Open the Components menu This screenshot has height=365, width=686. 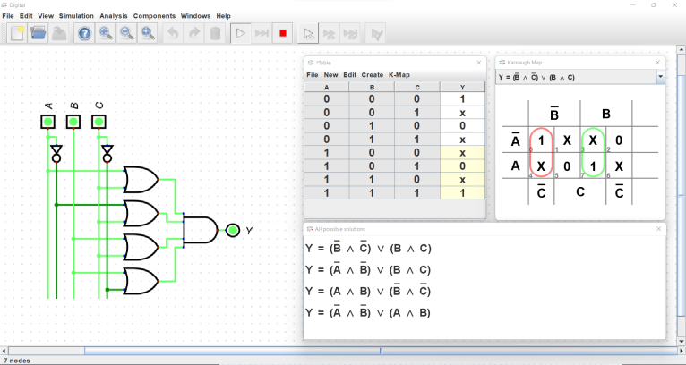154,16
